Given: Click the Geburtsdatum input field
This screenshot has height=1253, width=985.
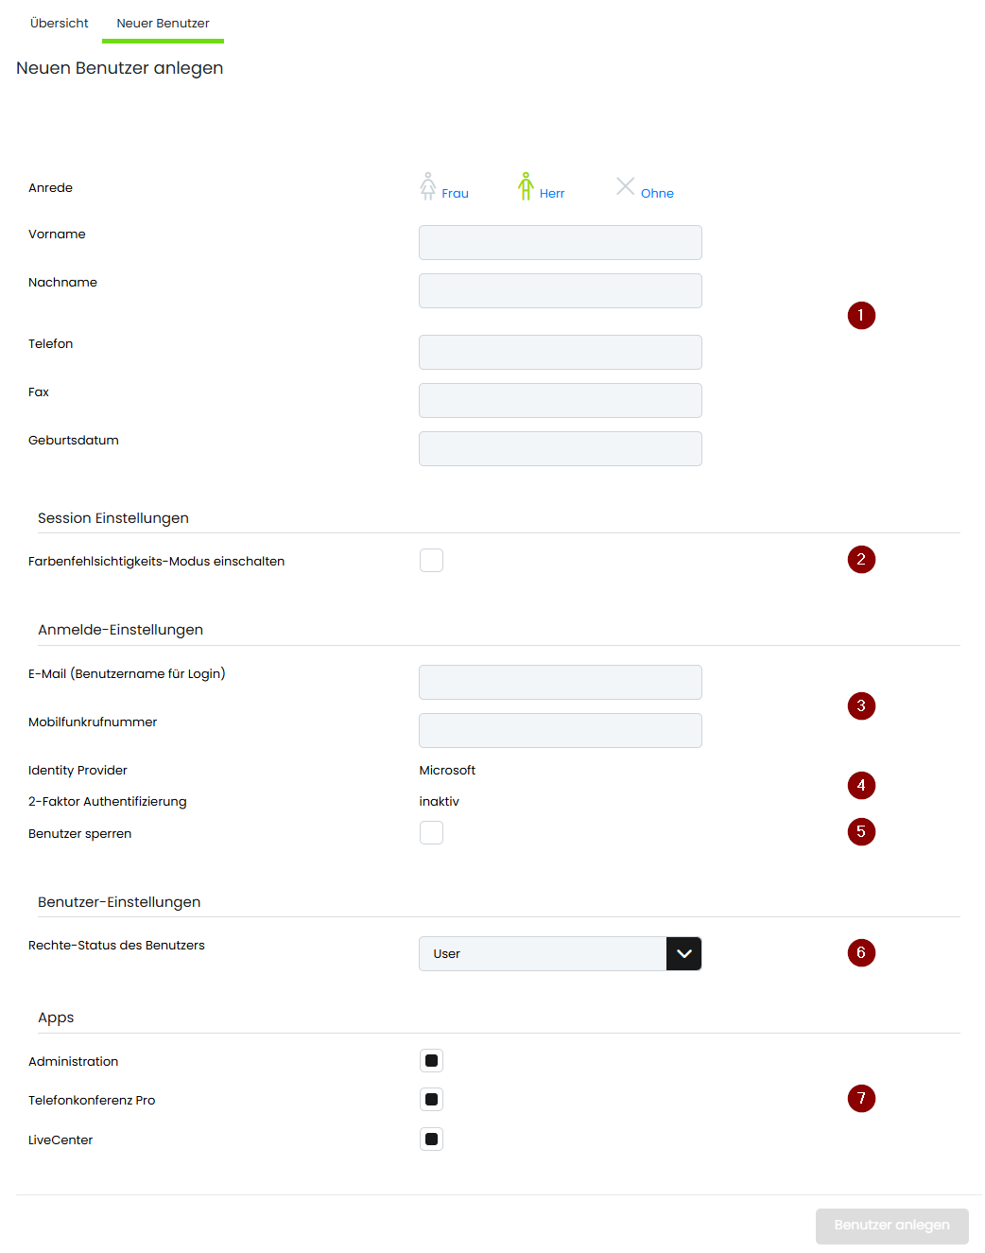Looking at the screenshot, I should [x=560, y=448].
